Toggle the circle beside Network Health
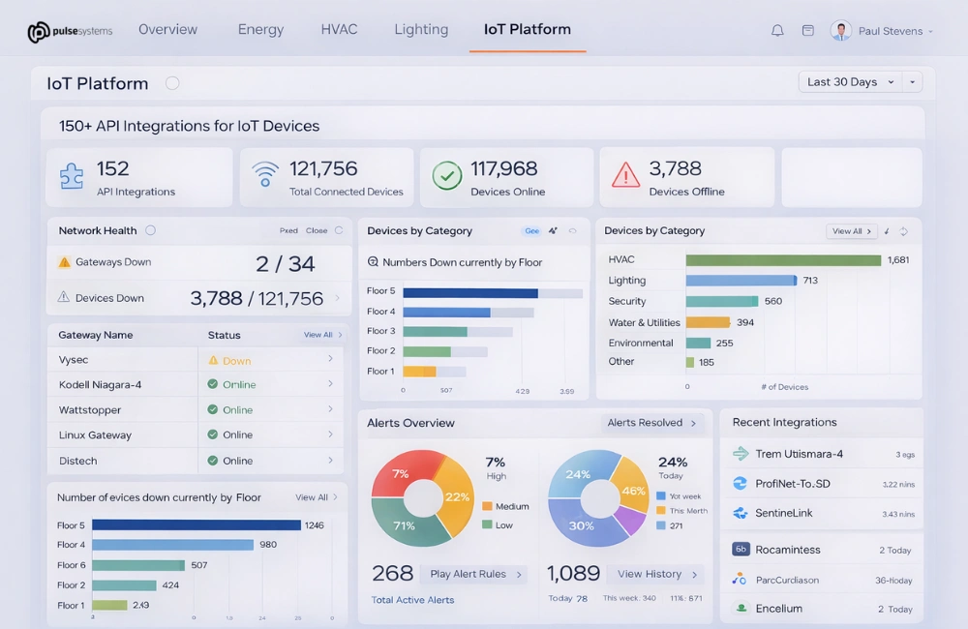 [150, 230]
